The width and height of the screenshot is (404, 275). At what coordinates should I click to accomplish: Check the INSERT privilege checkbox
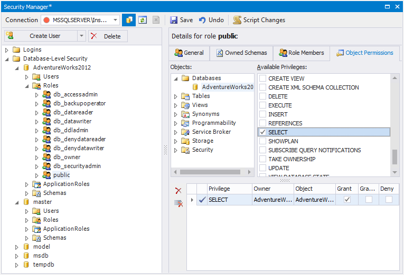point(262,114)
